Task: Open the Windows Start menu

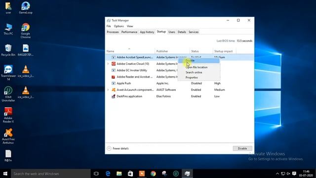Action: click(5, 174)
